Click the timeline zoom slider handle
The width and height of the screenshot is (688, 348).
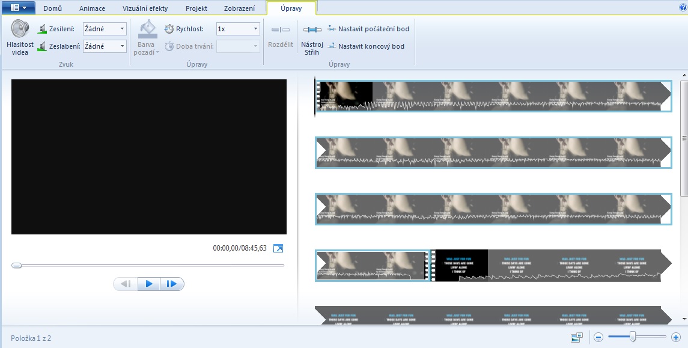633,337
